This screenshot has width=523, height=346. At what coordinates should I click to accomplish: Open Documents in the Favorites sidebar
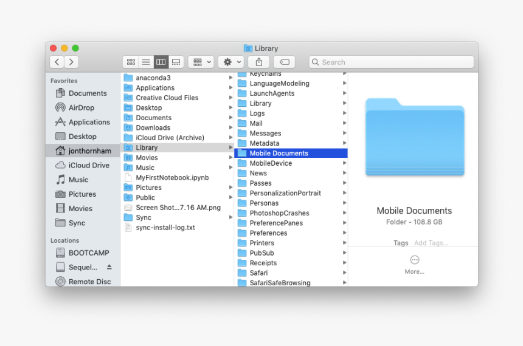[x=82, y=93]
